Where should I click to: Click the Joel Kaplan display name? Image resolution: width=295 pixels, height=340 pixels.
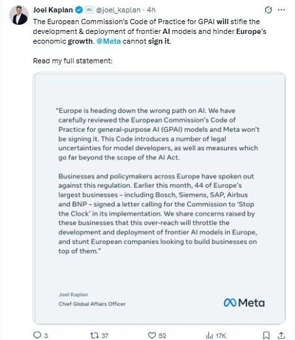53,10
